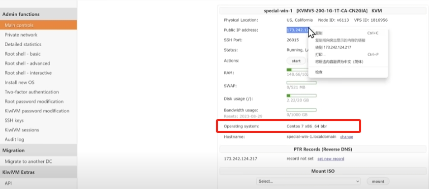
Task: Click the Migration section header
Action: [x=38, y=151]
